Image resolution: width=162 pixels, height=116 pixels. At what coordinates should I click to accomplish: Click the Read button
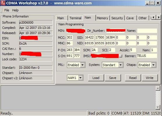[x=133, y=78]
